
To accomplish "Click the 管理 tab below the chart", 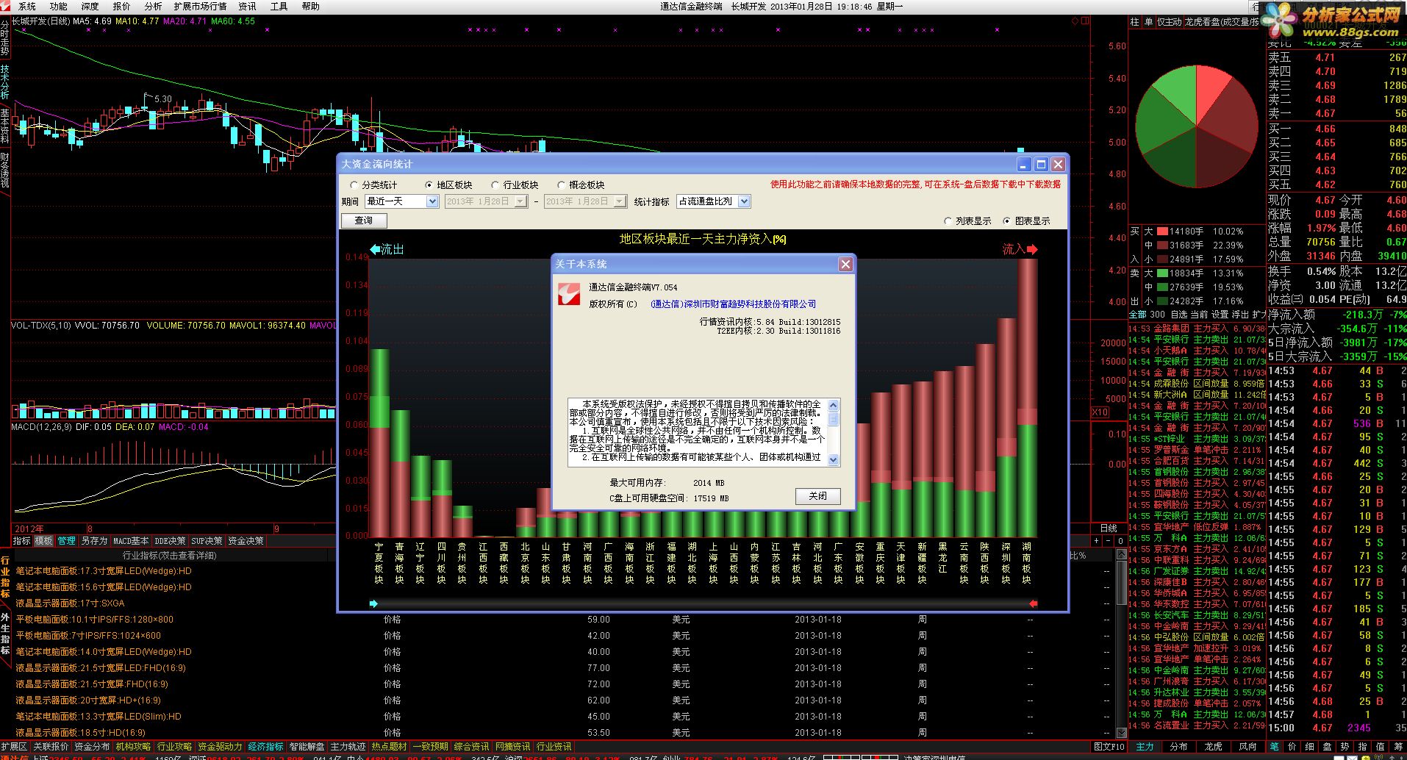I will click(x=67, y=541).
